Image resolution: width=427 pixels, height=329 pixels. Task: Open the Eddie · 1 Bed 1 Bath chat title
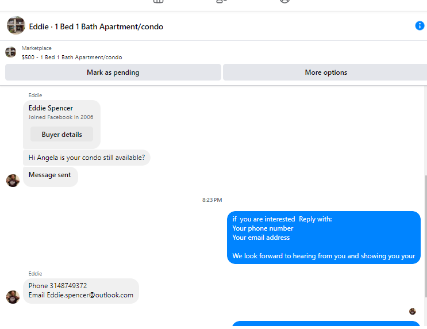click(96, 26)
